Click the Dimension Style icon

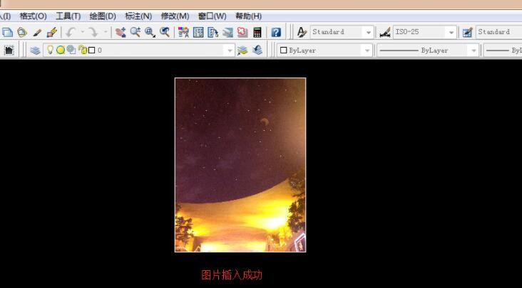click(x=385, y=33)
